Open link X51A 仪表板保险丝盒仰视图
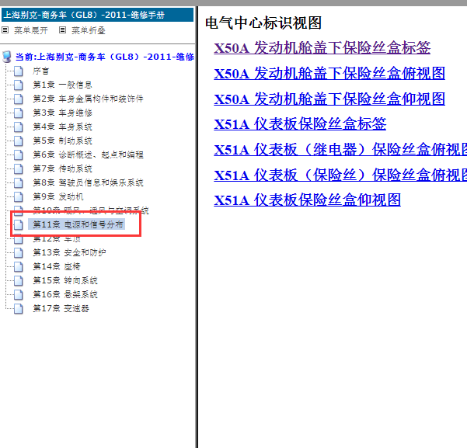This screenshot has width=467, height=448. point(308,200)
